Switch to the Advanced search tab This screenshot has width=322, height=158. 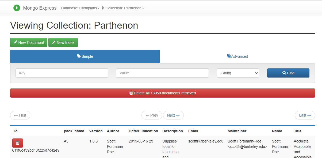tap(237, 56)
